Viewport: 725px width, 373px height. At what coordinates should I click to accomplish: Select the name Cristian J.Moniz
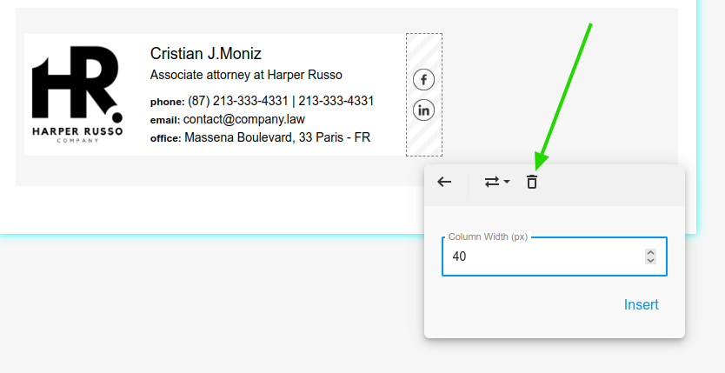(206, 54)
